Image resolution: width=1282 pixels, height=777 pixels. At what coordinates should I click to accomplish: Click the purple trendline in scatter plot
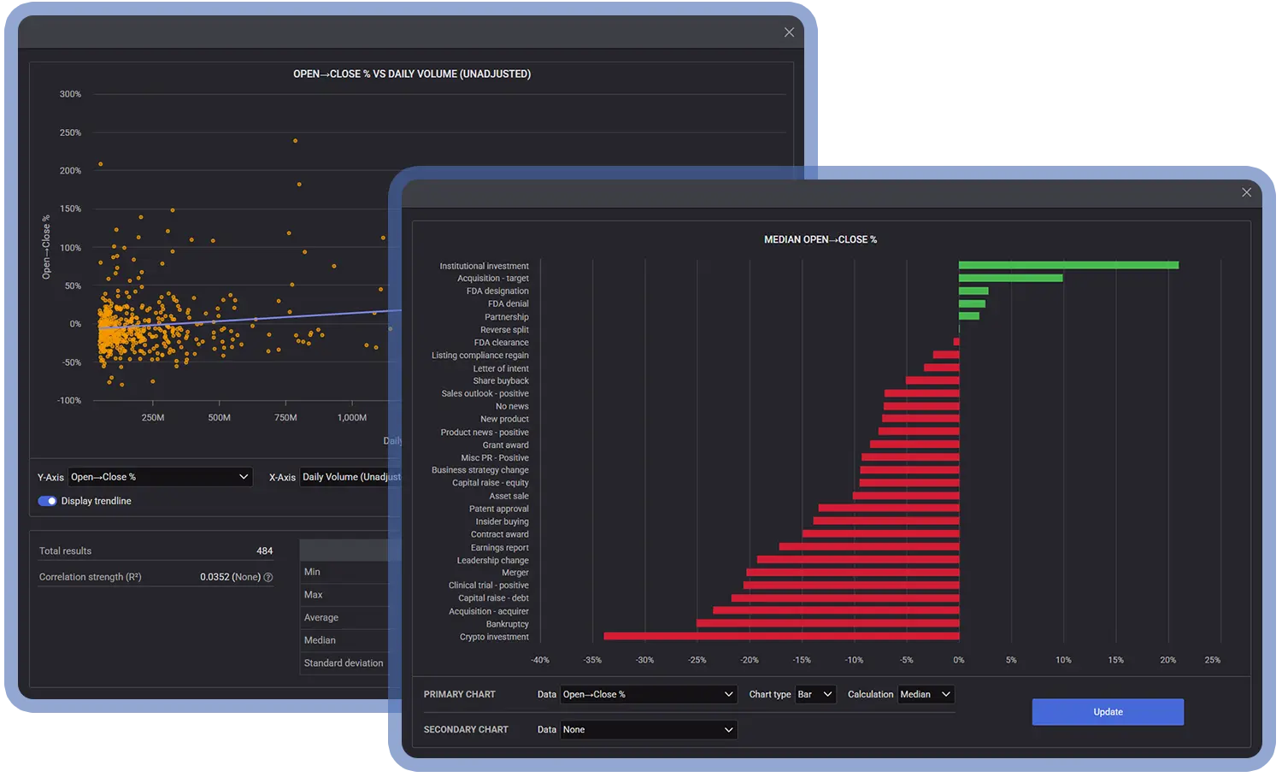(256, 319)
